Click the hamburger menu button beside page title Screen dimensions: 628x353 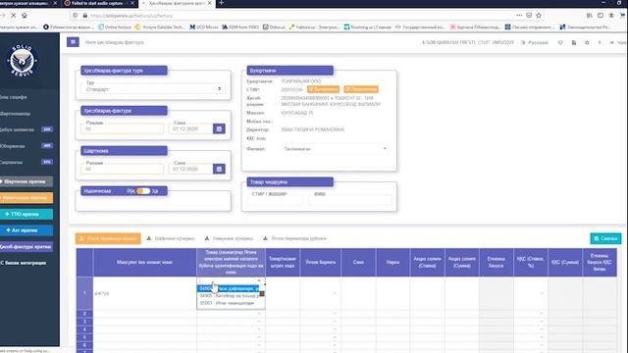pyautogui.click(x=73, y=42)
